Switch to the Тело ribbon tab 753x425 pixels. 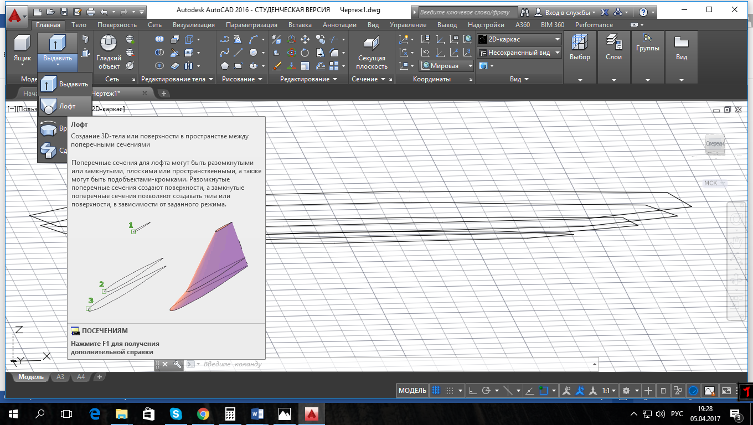tap(79, 25)
